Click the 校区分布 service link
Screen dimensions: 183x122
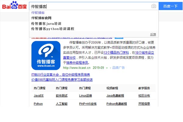(144, 96)
